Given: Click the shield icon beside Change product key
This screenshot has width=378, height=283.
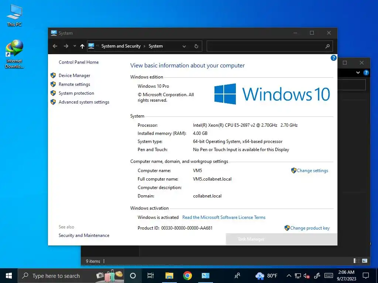Looking at the screenshot, I should click(287, 228).
